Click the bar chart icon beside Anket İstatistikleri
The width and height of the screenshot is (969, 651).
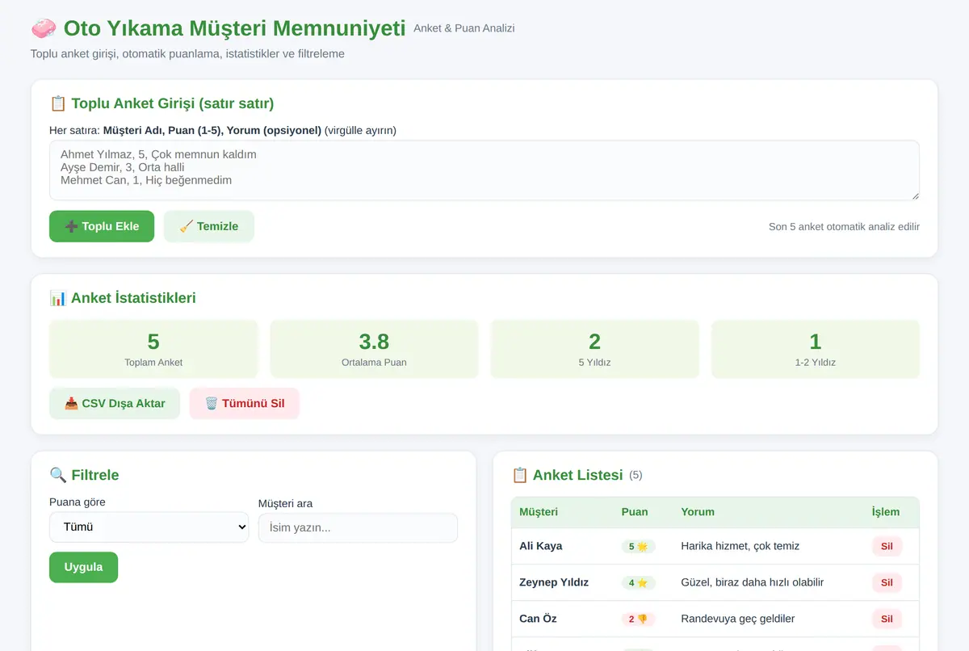coord(58,298)
